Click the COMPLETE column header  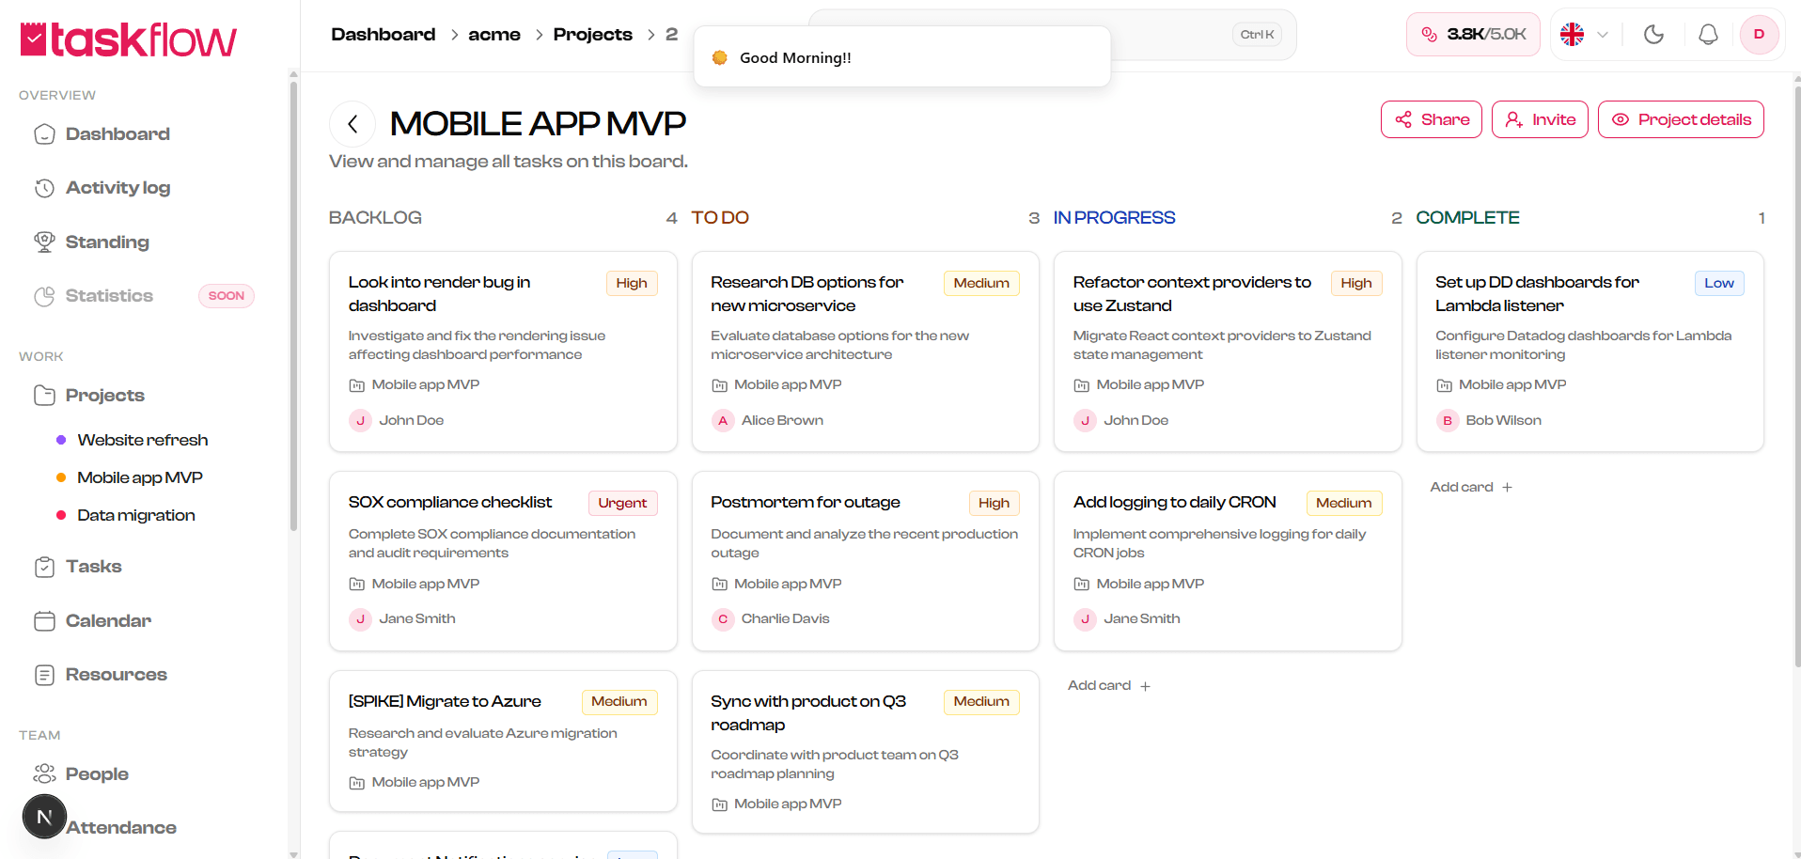[1467, 218]
